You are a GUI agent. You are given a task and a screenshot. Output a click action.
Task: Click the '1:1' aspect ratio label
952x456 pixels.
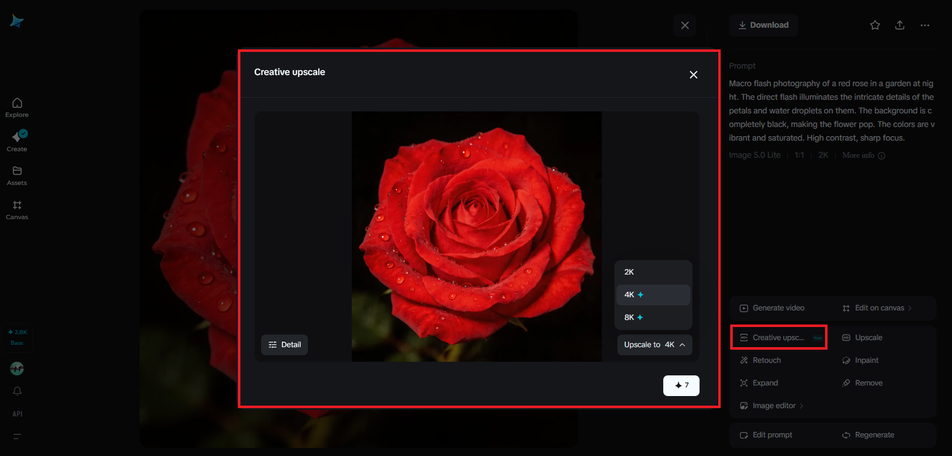pyautogui.click(x=799, y=155)
